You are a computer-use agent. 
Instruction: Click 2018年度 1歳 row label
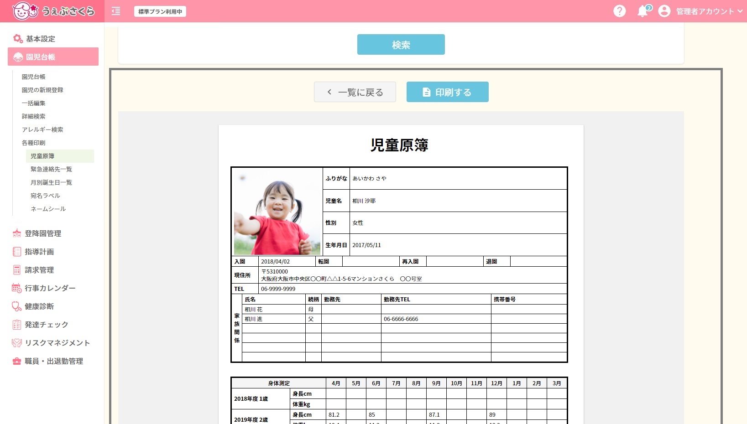click(x=251, y=399)
